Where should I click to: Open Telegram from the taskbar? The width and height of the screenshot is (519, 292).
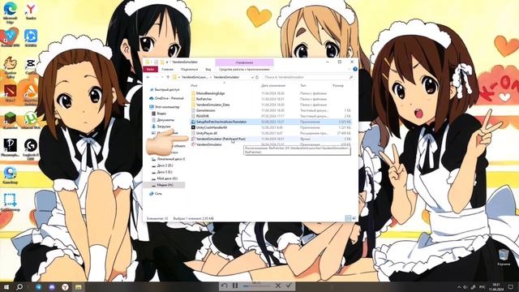39,286
